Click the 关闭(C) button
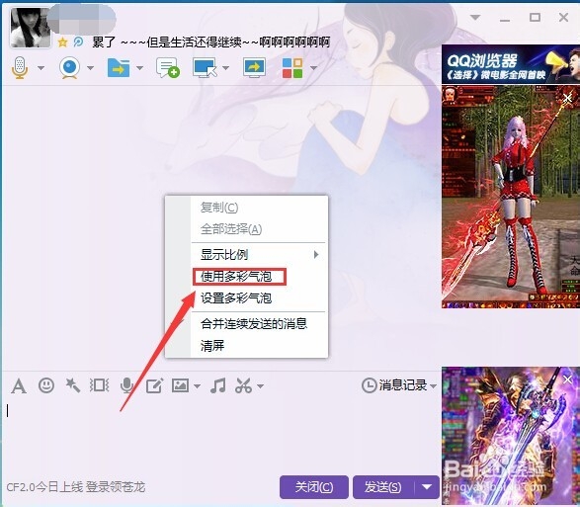Image resolution: width=580 pixels, height=507 pixels. [x=314, y=487]
